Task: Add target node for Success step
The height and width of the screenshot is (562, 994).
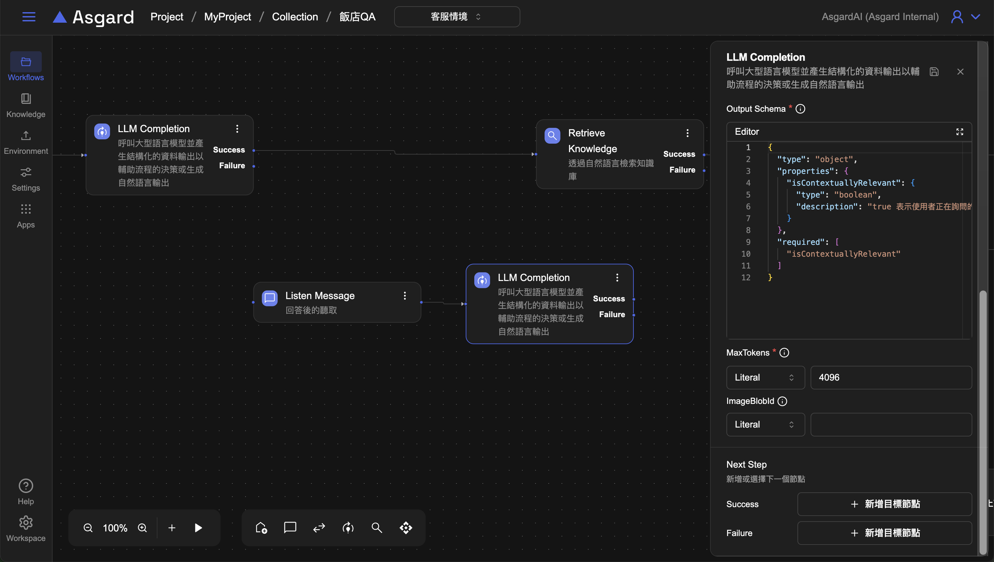Action: [884, 504]
